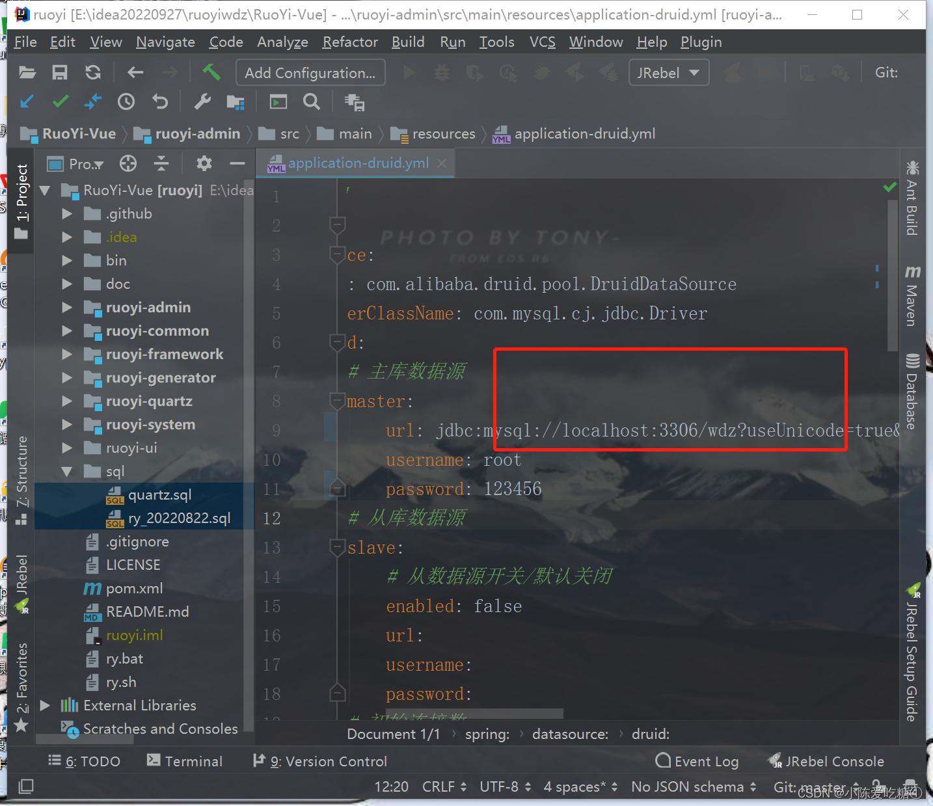Expand the .github folder

point(67,213)
